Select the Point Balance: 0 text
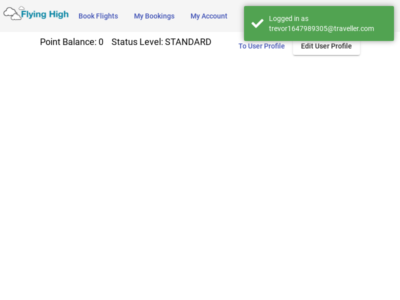This screenshot has width=400, height=300. pos(71,42)
